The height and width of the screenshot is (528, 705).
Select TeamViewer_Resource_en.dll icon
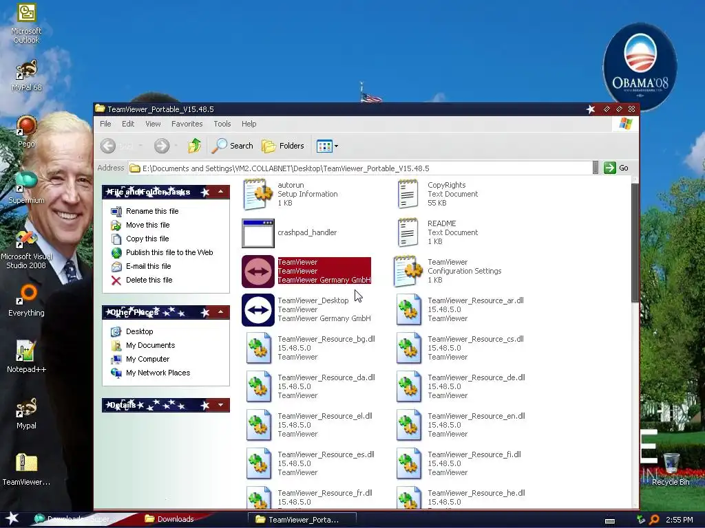click(x=408, y=425)
